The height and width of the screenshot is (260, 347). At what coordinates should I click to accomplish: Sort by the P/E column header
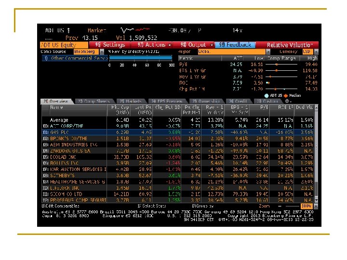tap(259, 110)
